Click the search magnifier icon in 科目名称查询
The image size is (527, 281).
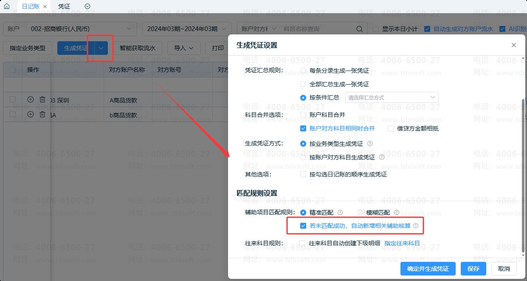tap(359, 29)
